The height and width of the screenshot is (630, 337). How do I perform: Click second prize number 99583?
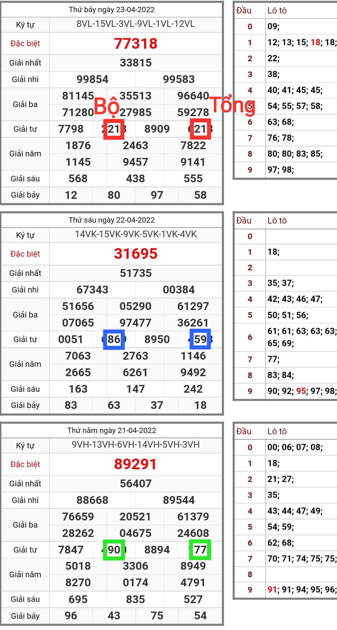click(179, 79)
